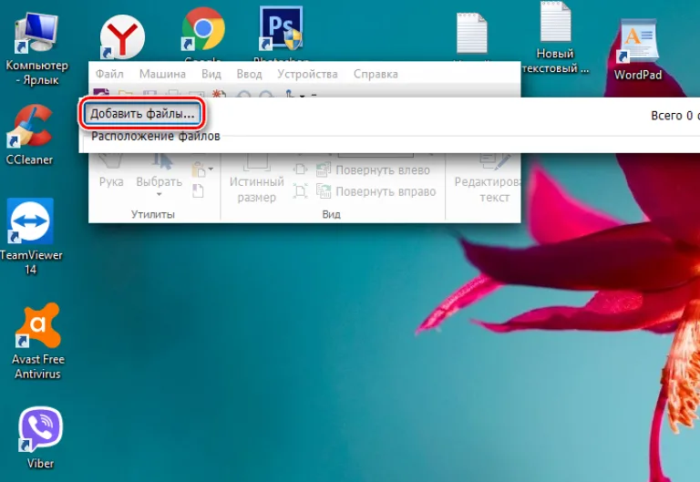Open the Файл menu

(109, 74)
